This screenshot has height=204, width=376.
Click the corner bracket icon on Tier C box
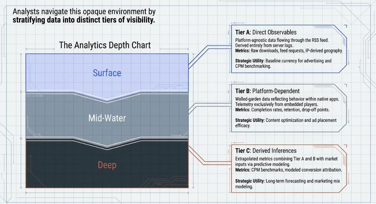(345, 146)
